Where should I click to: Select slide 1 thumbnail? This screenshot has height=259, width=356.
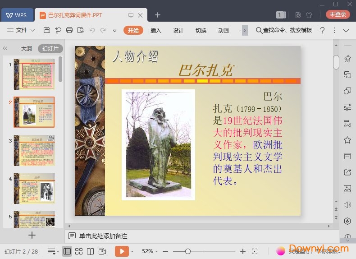coord(34,74)
